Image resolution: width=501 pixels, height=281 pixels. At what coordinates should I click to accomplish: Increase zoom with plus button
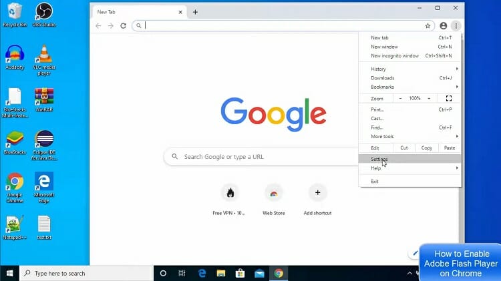[x=429, y=98]
